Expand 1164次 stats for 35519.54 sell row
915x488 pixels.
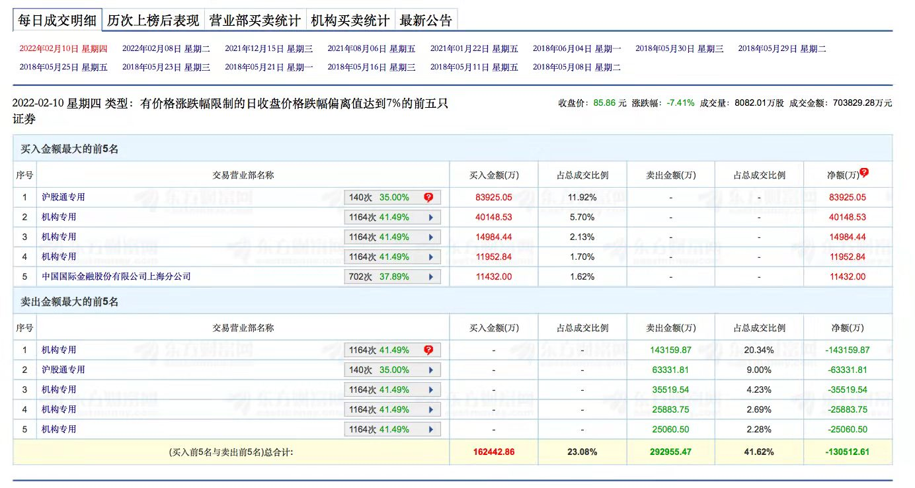392,389
